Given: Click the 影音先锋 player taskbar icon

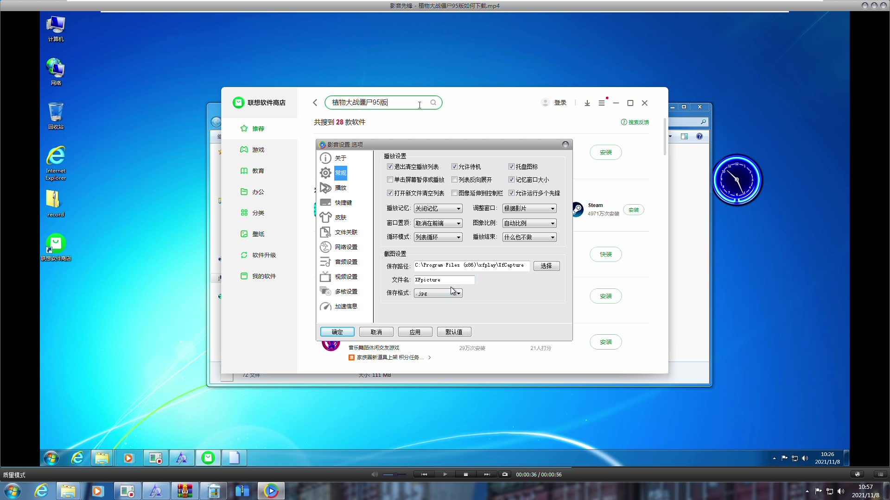Looking at the screenshot, I should [x=271, y=491].
